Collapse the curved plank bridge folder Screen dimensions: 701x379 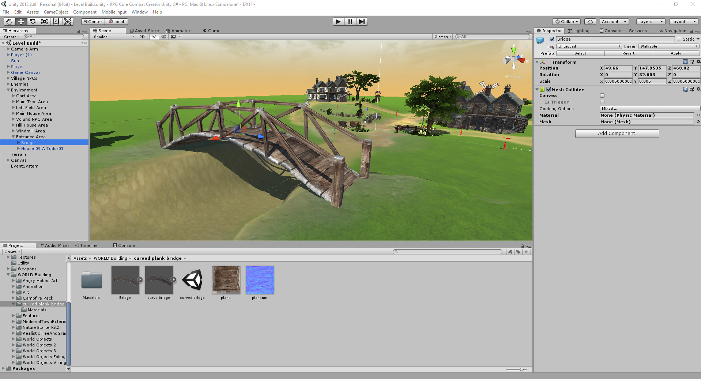[x=14, y=304]
